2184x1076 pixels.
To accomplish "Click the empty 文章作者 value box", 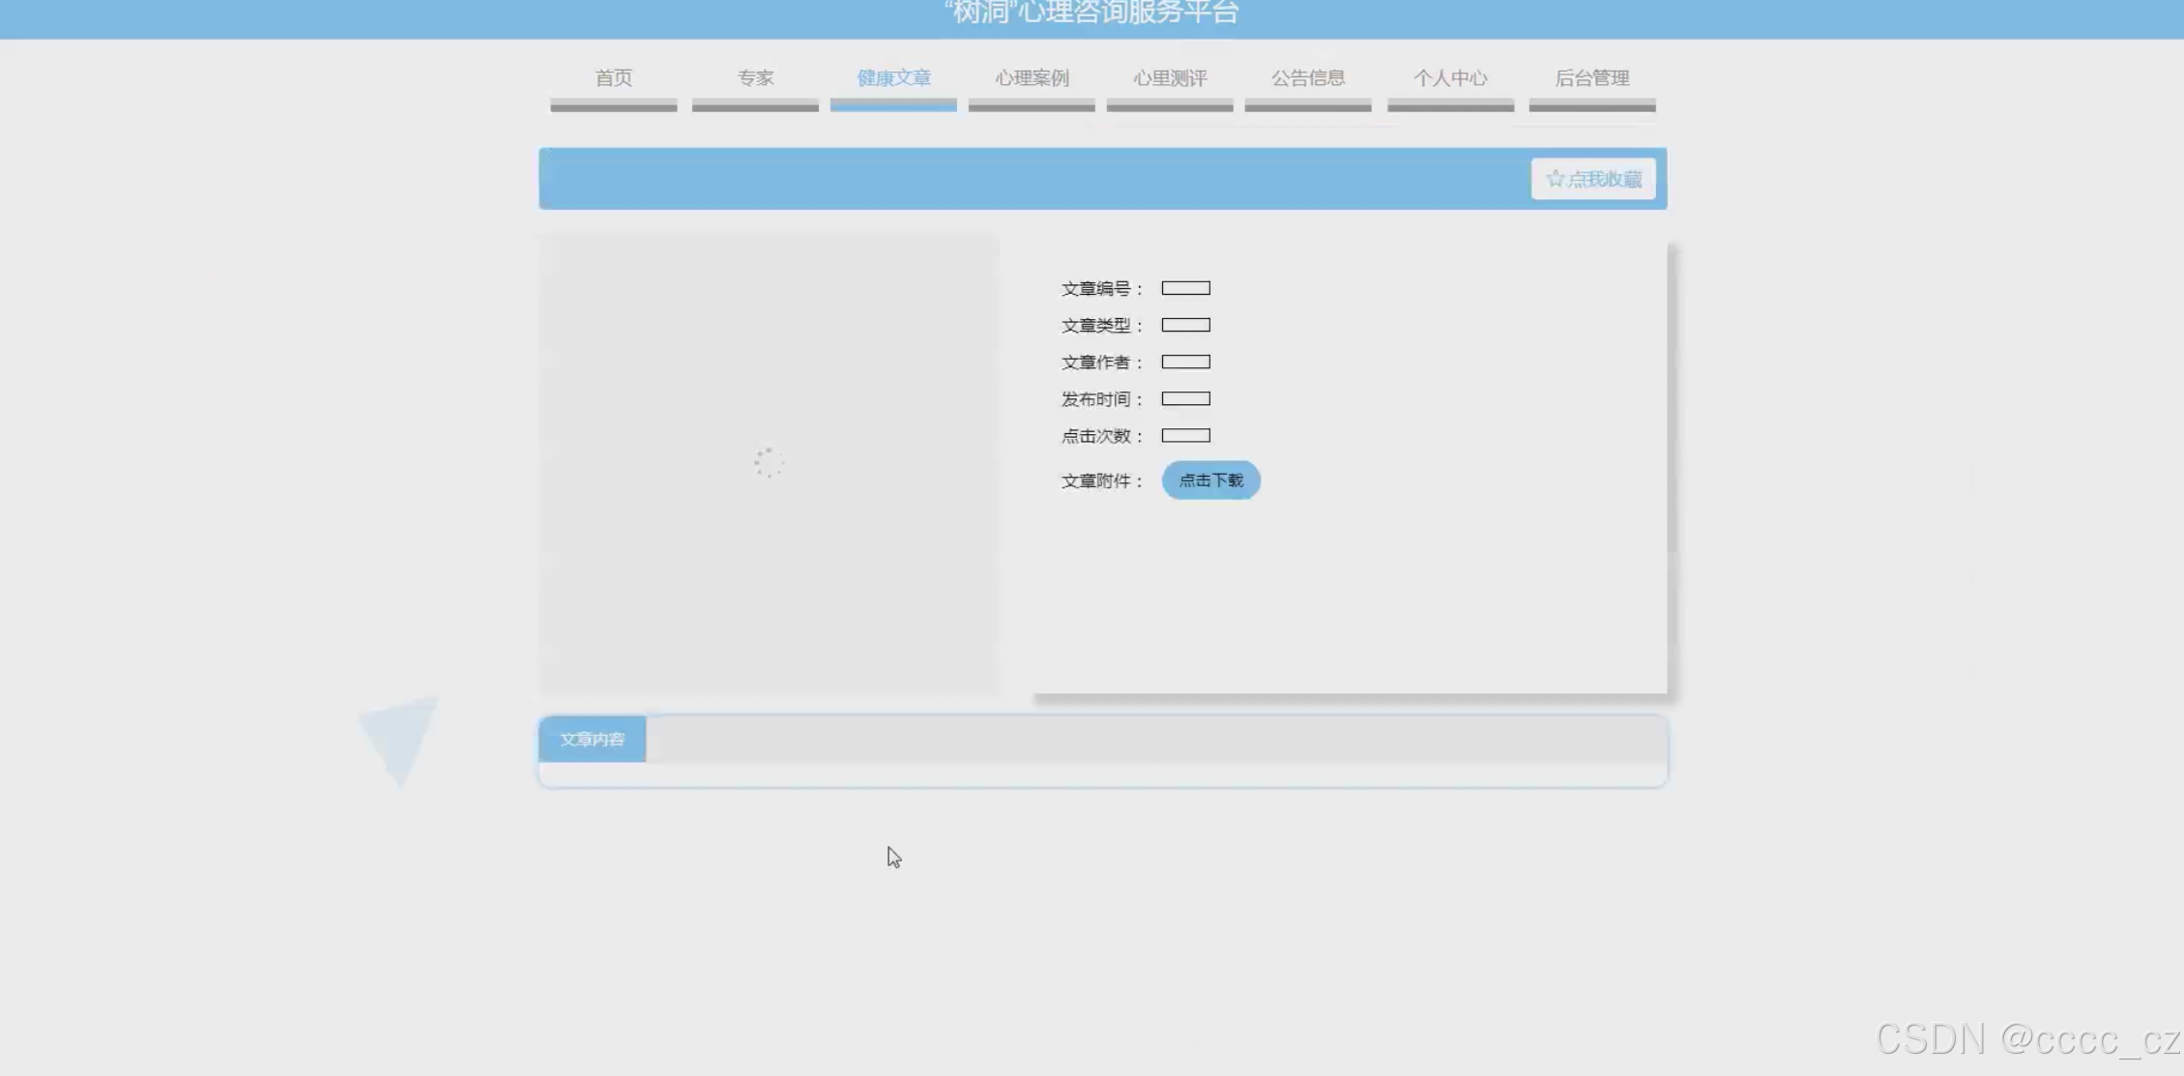I will (1185, 362).
